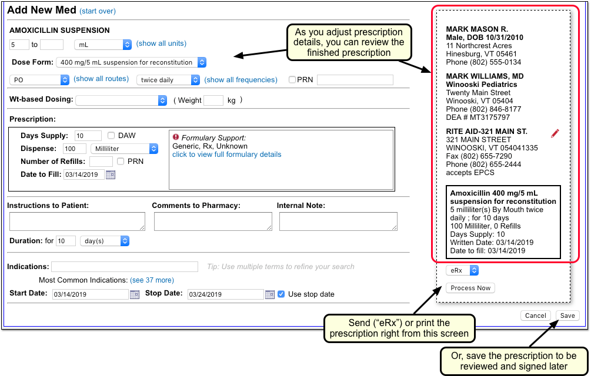Click the Internal Note text area
The image size is (591, 376).
point(338,221)
